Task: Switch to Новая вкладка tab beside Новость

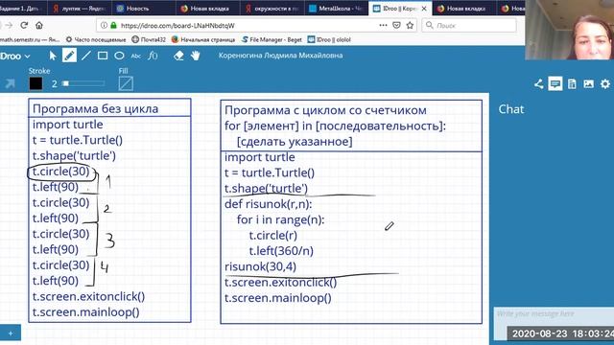Action: (207, 9)
